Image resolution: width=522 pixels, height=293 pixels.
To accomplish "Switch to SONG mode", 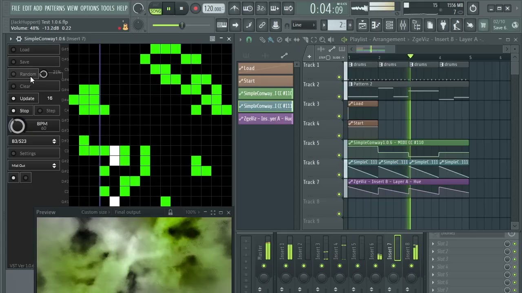I will [x=155, y=11].
